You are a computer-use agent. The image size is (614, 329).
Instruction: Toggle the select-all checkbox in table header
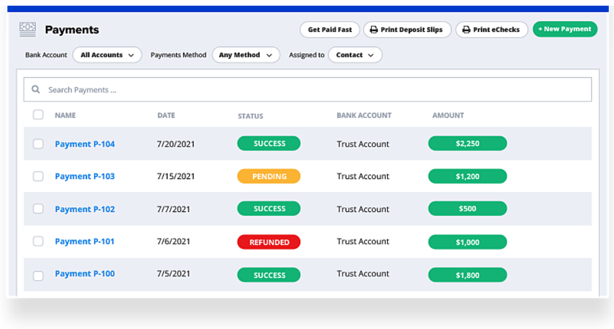coord(38,115)
